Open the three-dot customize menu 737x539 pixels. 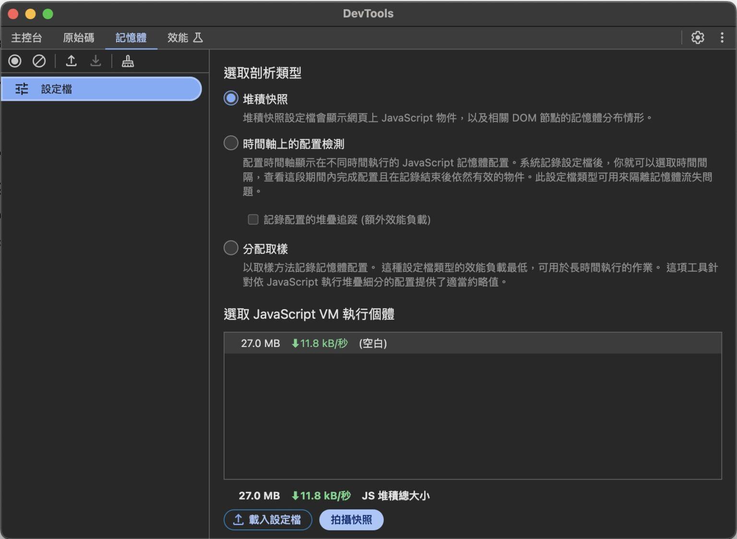click(722, 37)
